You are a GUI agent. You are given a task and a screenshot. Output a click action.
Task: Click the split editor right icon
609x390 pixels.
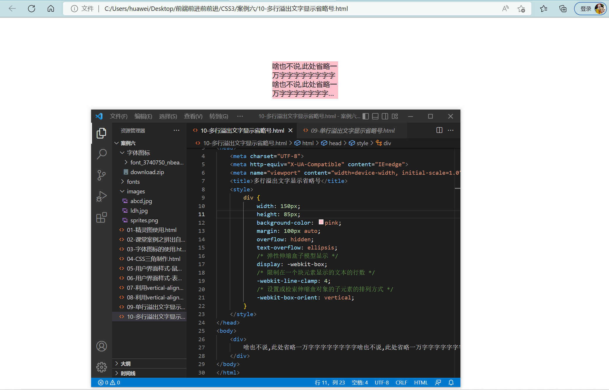coord(439,130)
